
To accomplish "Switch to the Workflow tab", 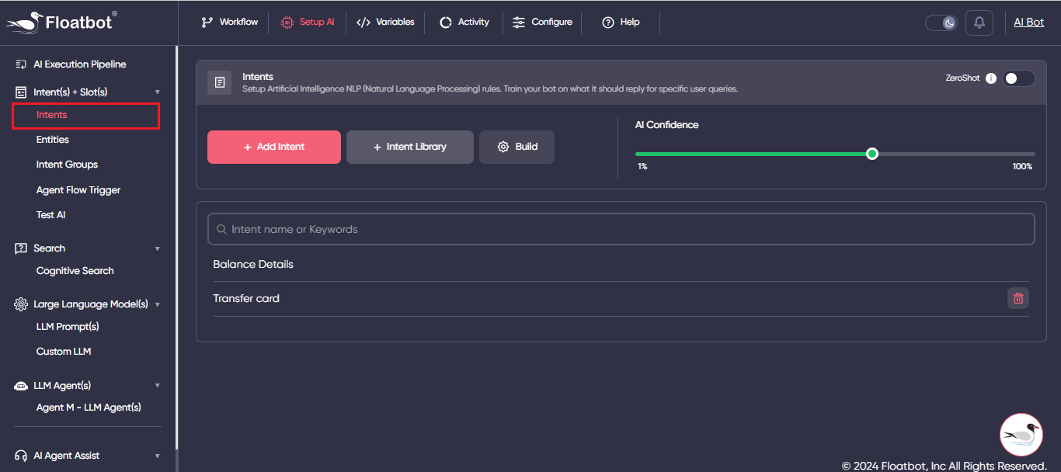I will point(229,23).
